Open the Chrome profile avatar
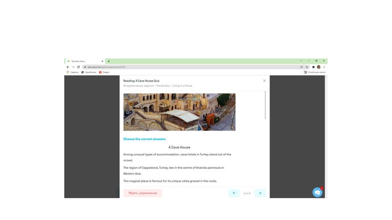 click(x=318, y=67)
